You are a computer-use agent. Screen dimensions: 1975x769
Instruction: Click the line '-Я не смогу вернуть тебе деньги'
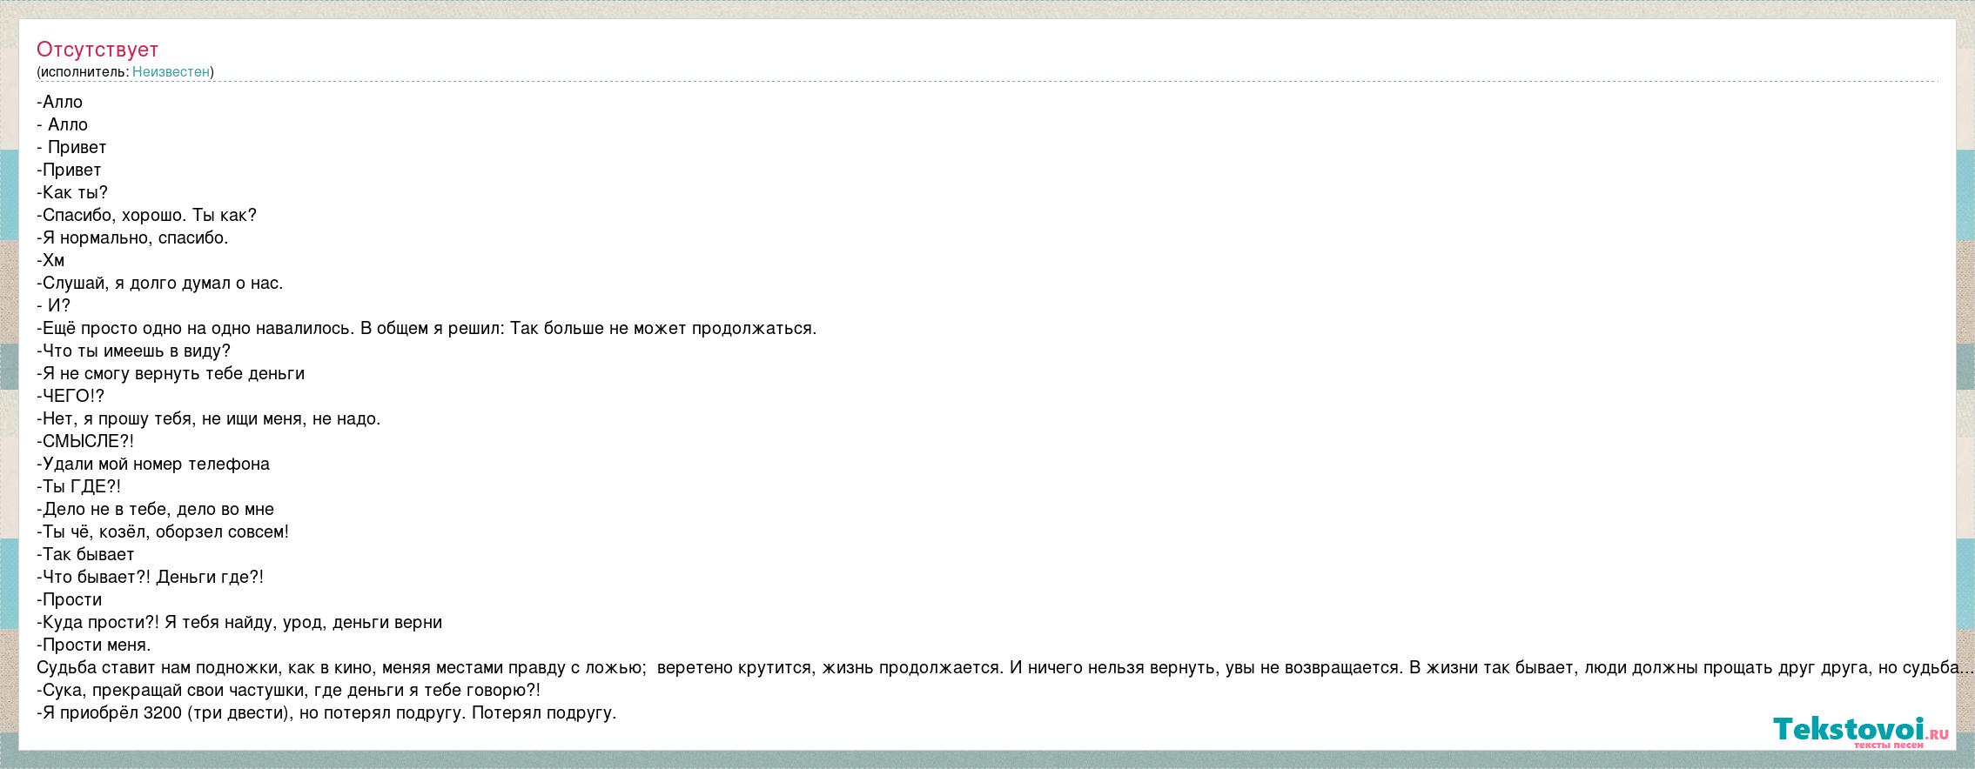[171, 373]
